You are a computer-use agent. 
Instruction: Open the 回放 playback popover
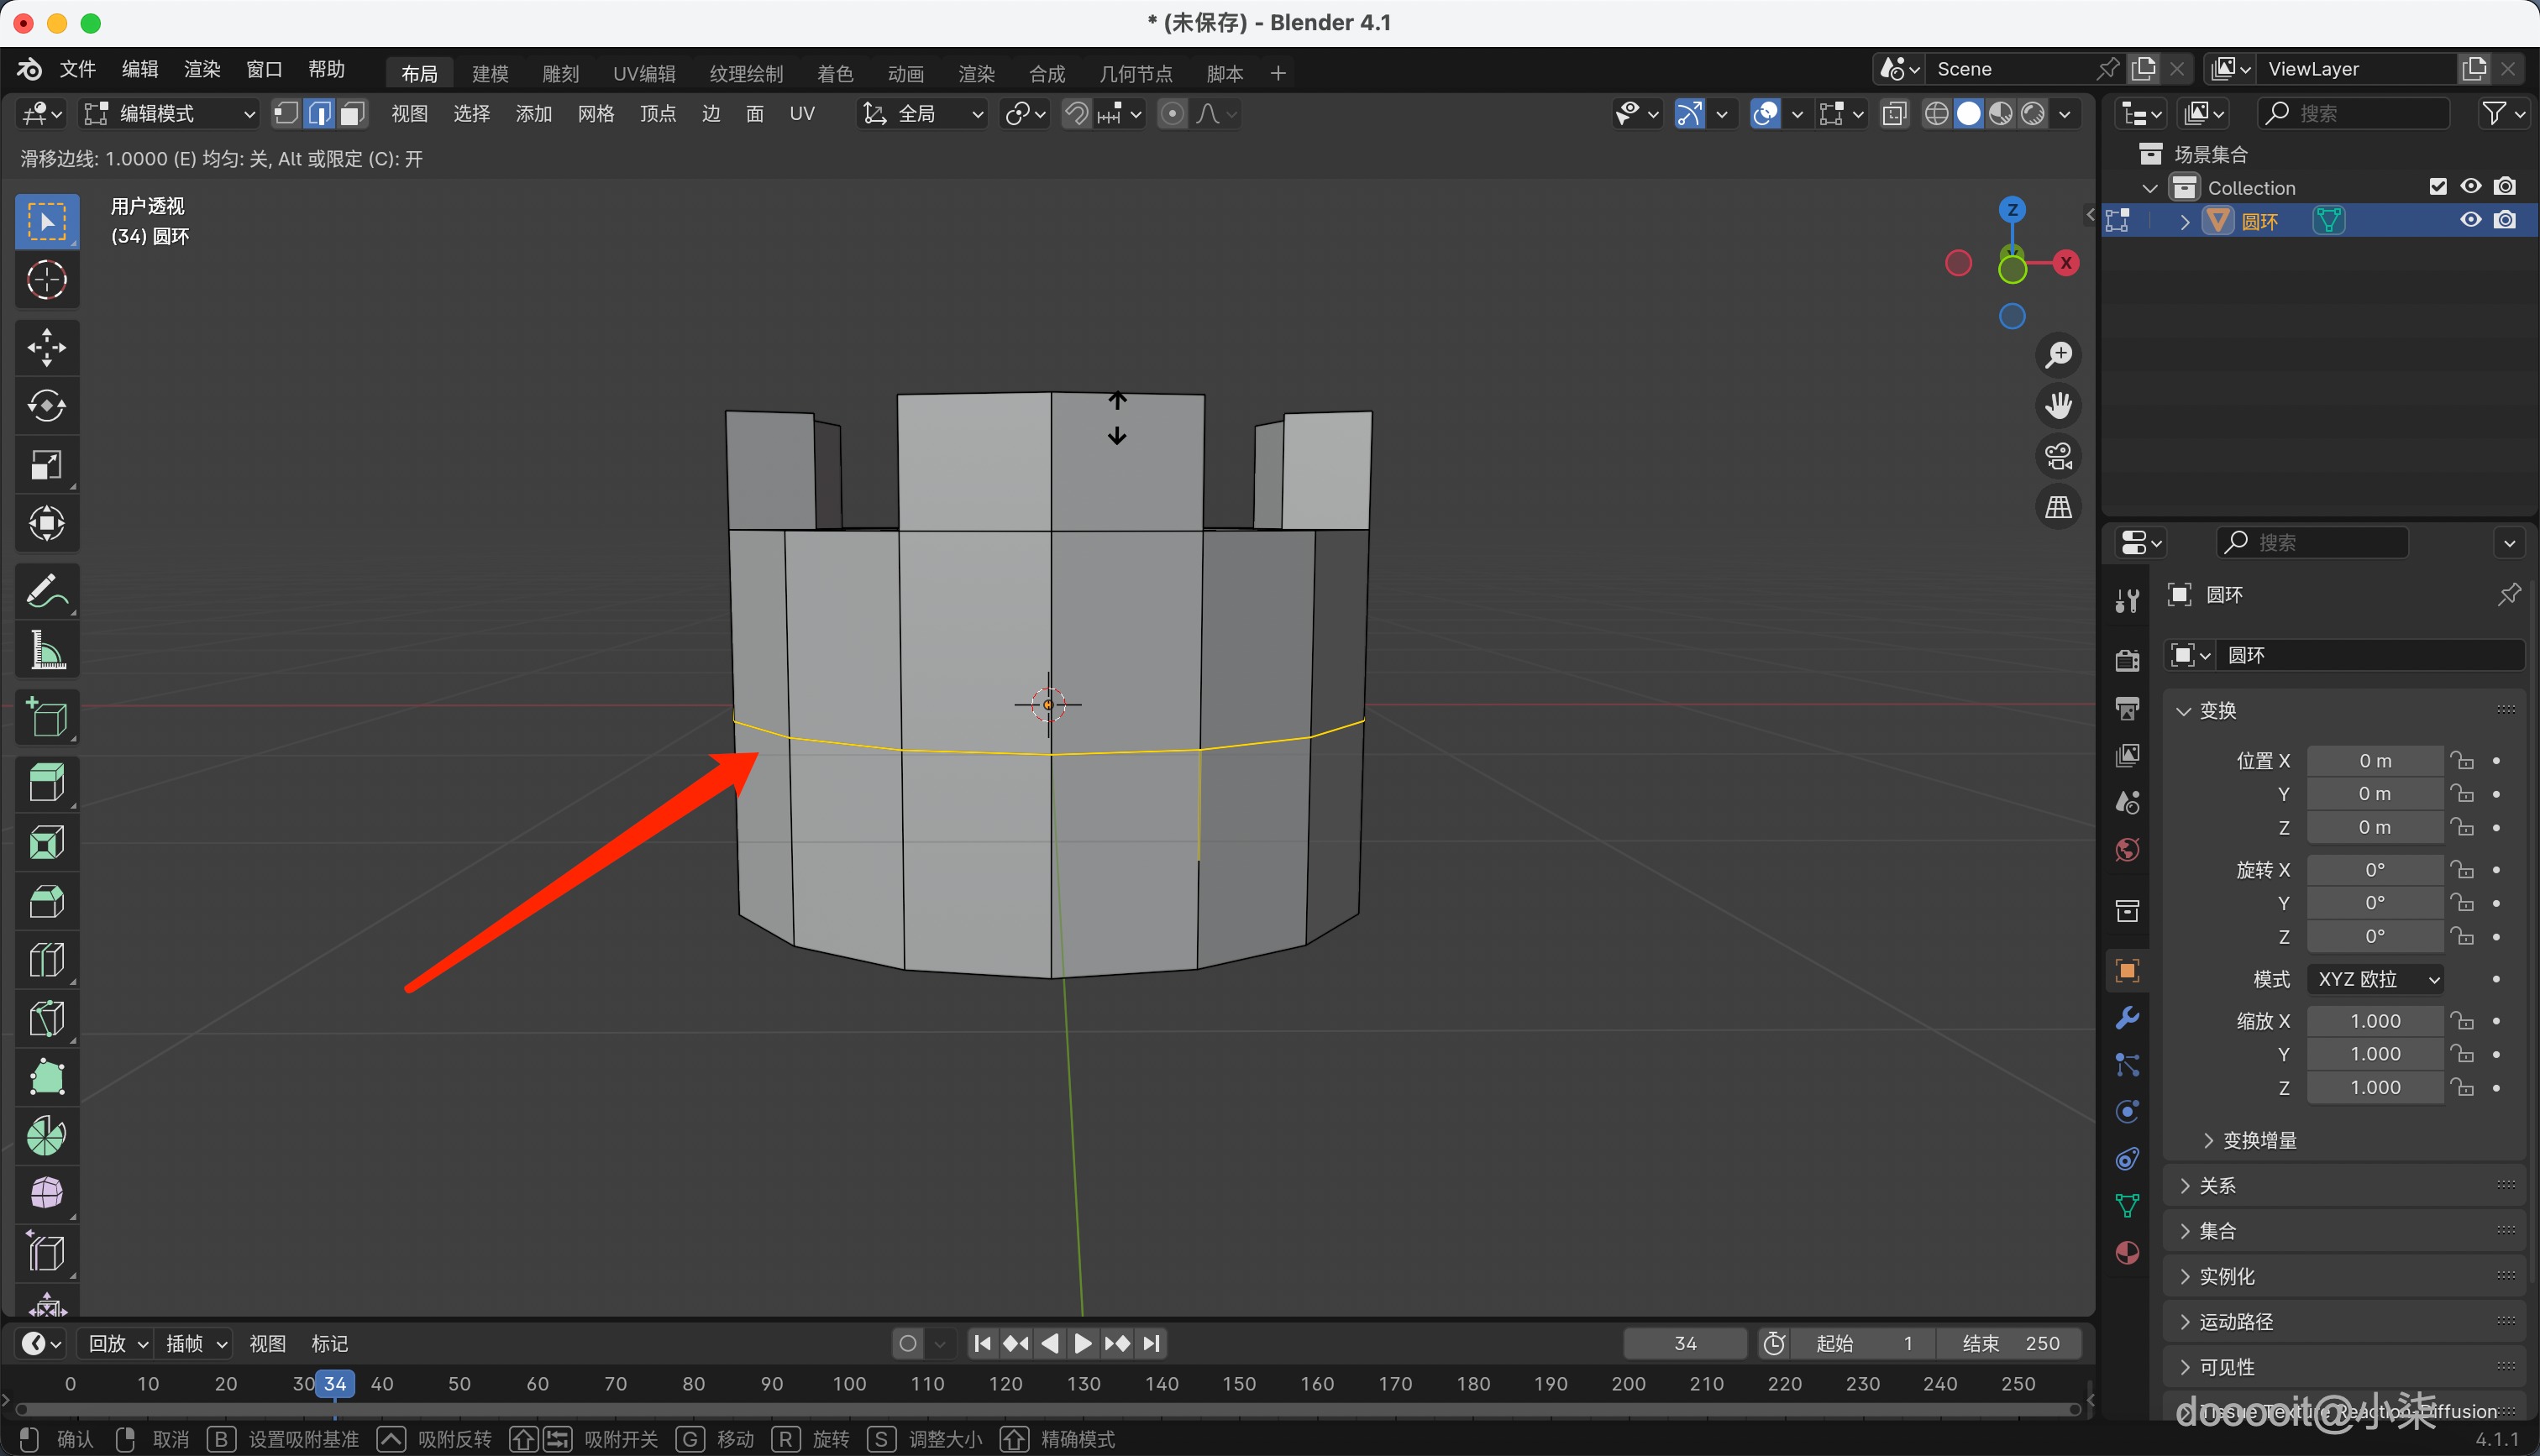[x=117, y=1343]
